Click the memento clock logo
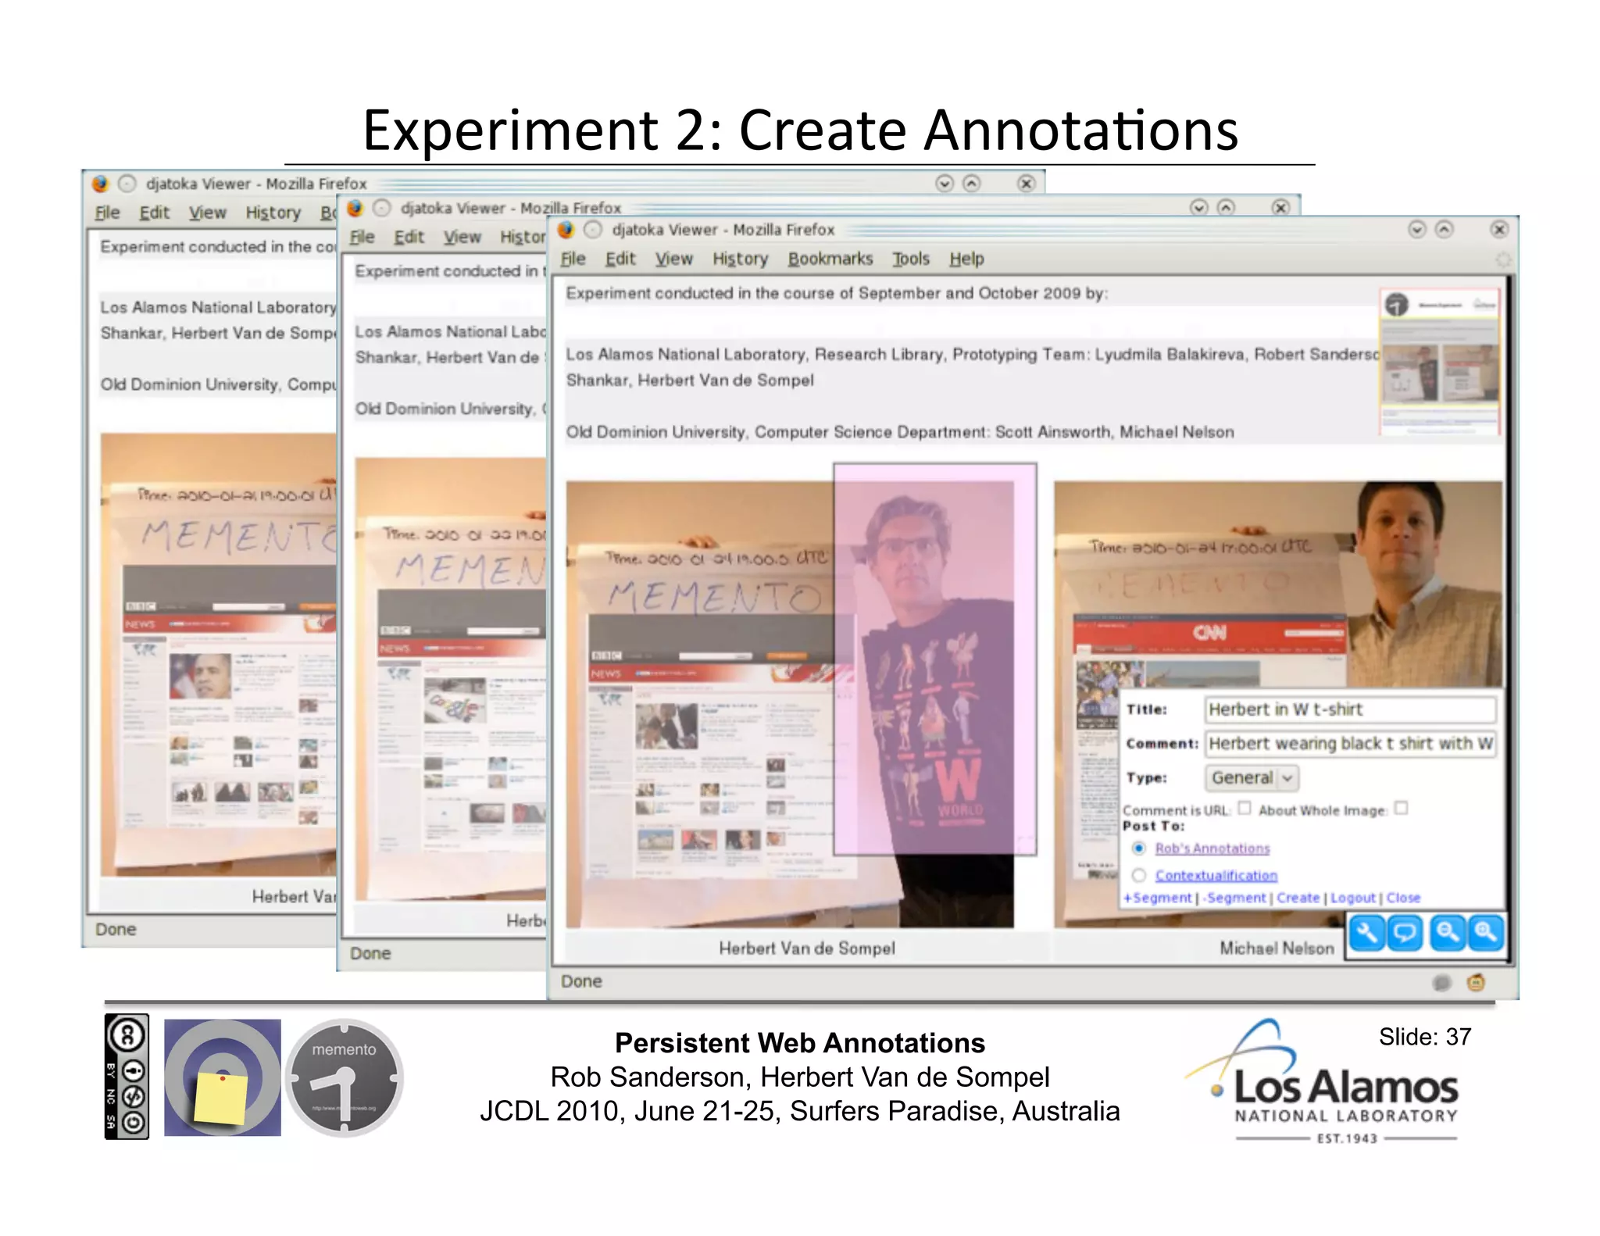Image resolution: width=1600 pixels, height=1236 pixels. click(344, 1077)
